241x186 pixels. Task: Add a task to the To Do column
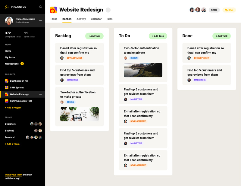tap(158, 36)
